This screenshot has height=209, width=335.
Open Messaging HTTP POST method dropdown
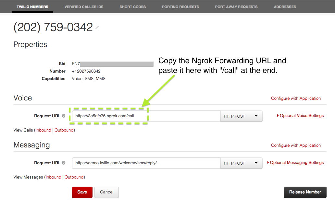[x=241, y=163]
